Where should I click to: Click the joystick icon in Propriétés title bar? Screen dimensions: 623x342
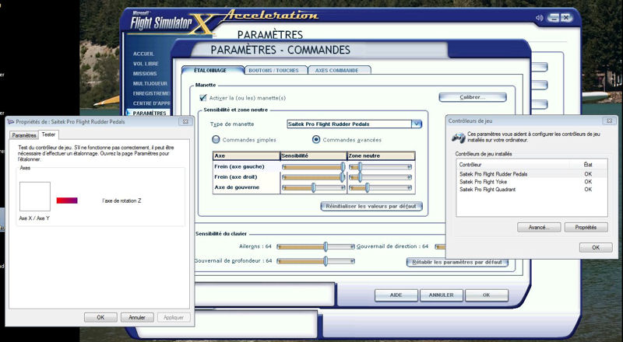(11, 122)
